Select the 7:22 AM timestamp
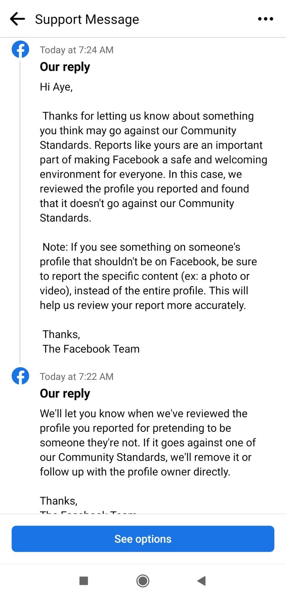This screenshot has width=286, height=598. 77,376
